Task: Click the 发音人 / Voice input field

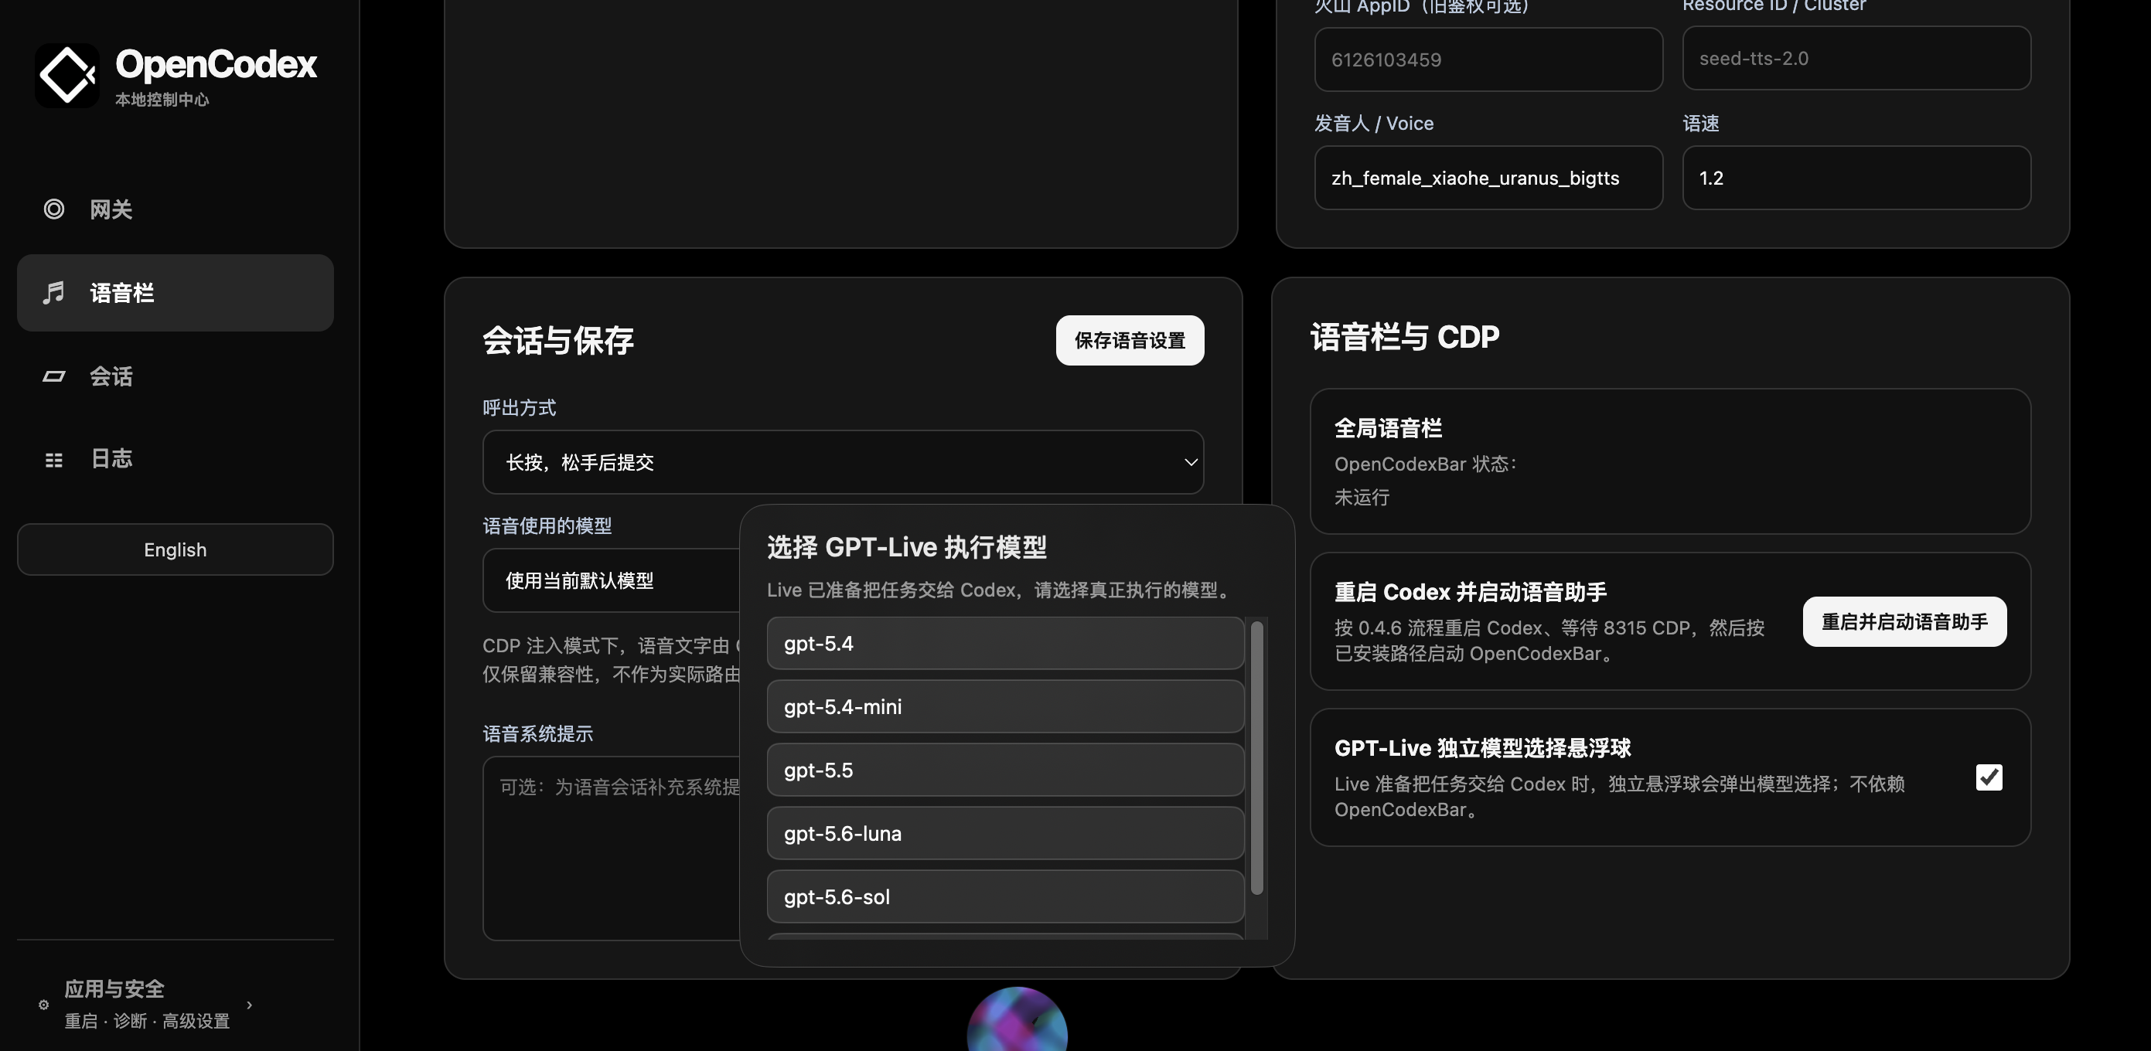Action: tap(1489, 178)
